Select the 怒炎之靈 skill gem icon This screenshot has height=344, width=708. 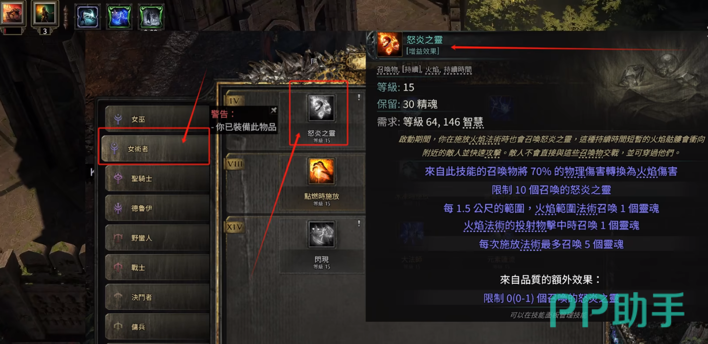click(x=322, y=108)
